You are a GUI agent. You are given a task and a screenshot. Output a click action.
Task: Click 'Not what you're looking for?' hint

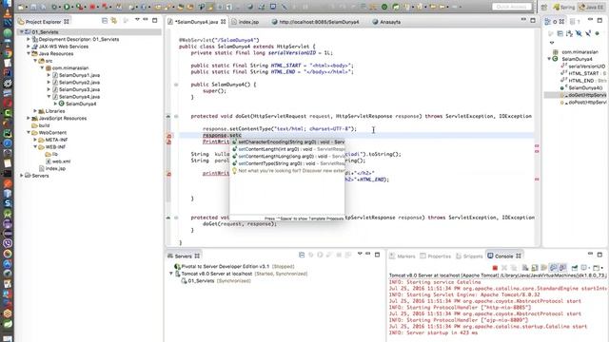tap(287, 171)
